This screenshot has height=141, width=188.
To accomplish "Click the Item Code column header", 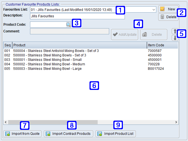I will (162, 45).
